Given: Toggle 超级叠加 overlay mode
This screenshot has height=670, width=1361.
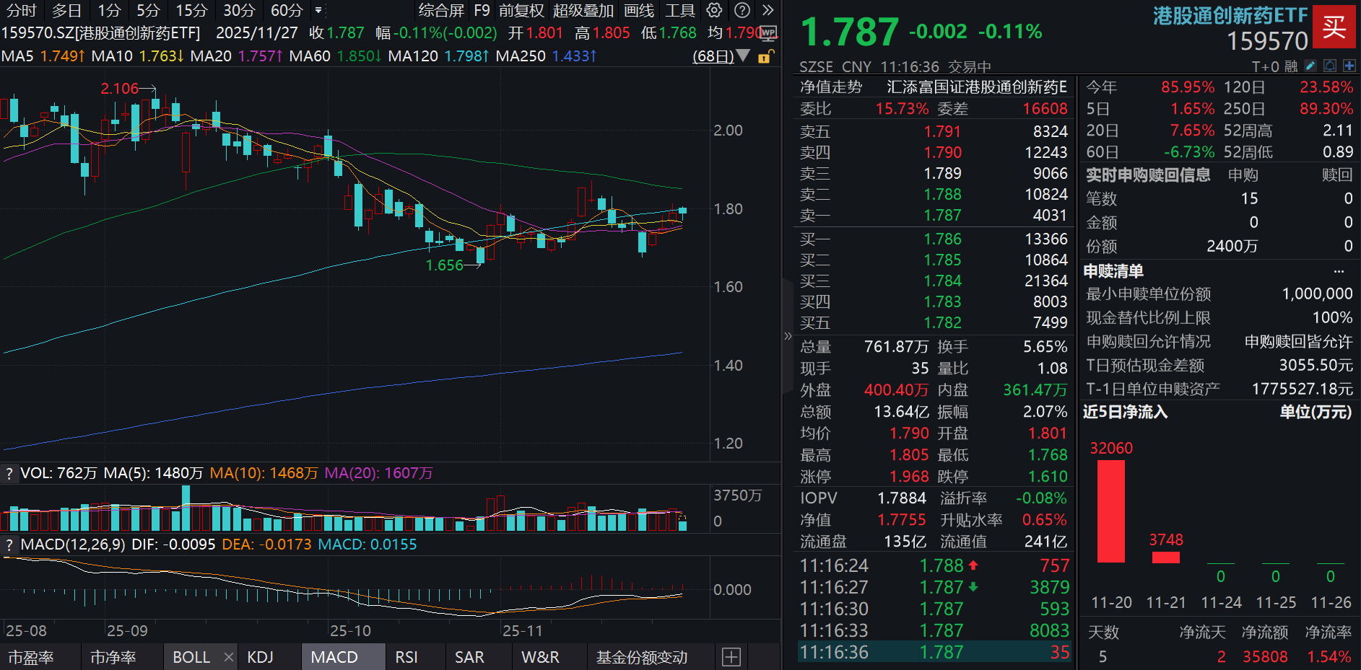Looking at the screenshot, I should click(583, 11).
